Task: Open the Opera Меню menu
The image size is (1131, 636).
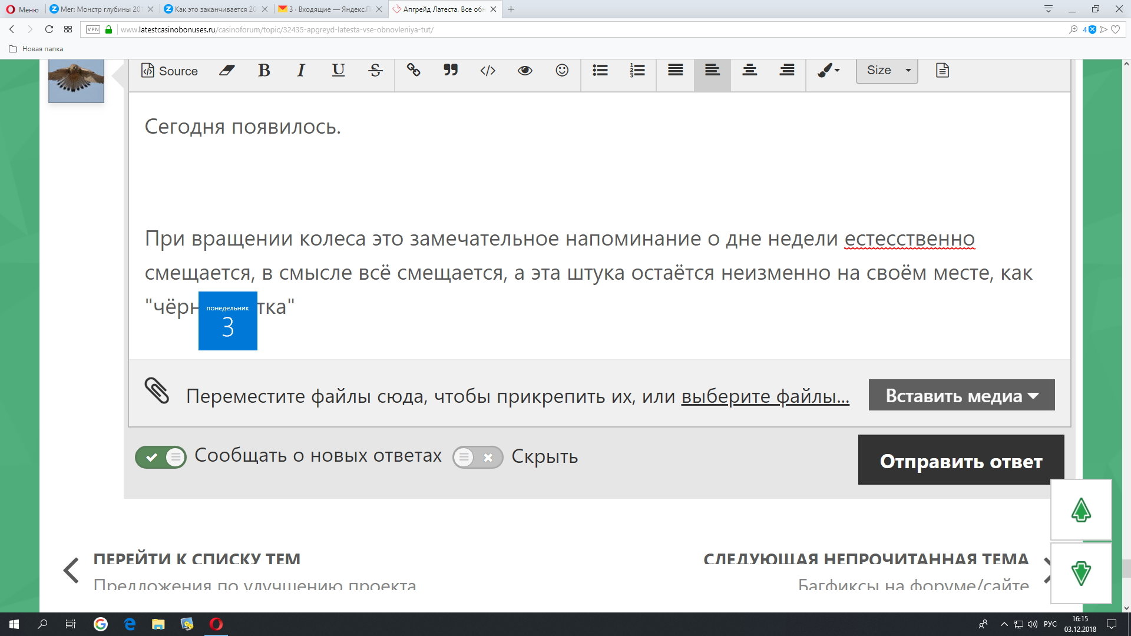Action: pos(22,9)
